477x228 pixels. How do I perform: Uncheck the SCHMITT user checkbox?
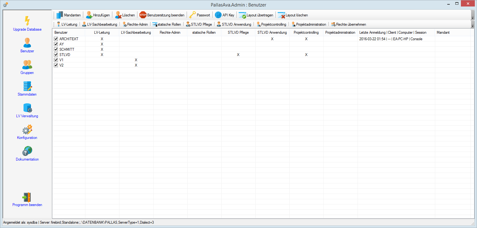[56, 49]
